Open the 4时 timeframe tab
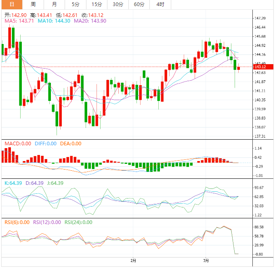275x268 pixels. coord(160,4)
